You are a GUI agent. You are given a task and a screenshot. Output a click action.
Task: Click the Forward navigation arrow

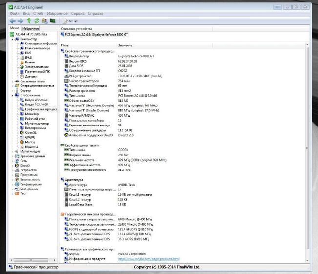point(21,21)
